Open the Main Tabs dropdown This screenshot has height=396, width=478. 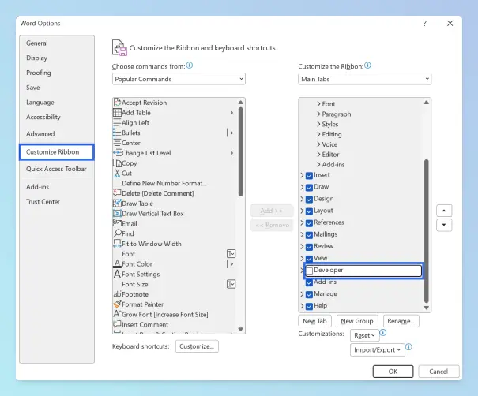tap(364, 79)
